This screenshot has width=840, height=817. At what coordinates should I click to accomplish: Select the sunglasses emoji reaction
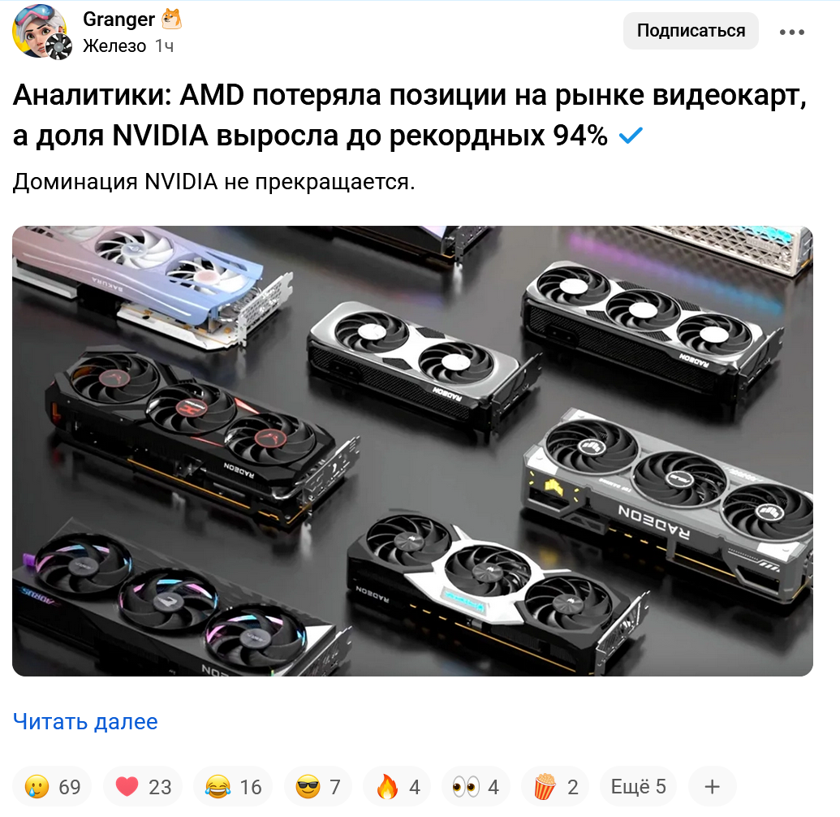click(x=318, y=787)
